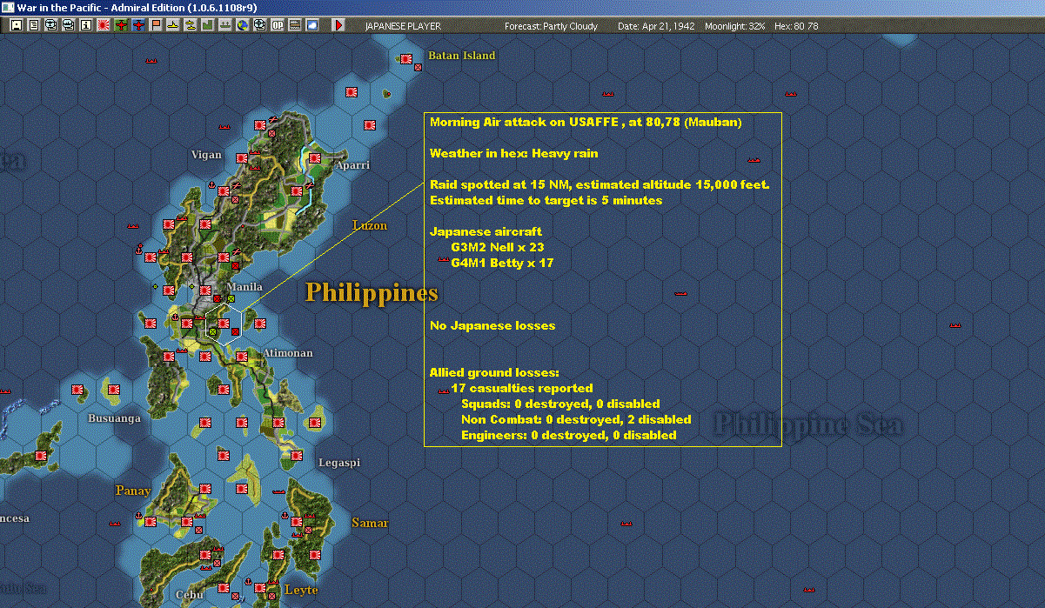Click the 'Luzon' map label
Viewport: 1045px width, 608px height.
coord(370,225)
